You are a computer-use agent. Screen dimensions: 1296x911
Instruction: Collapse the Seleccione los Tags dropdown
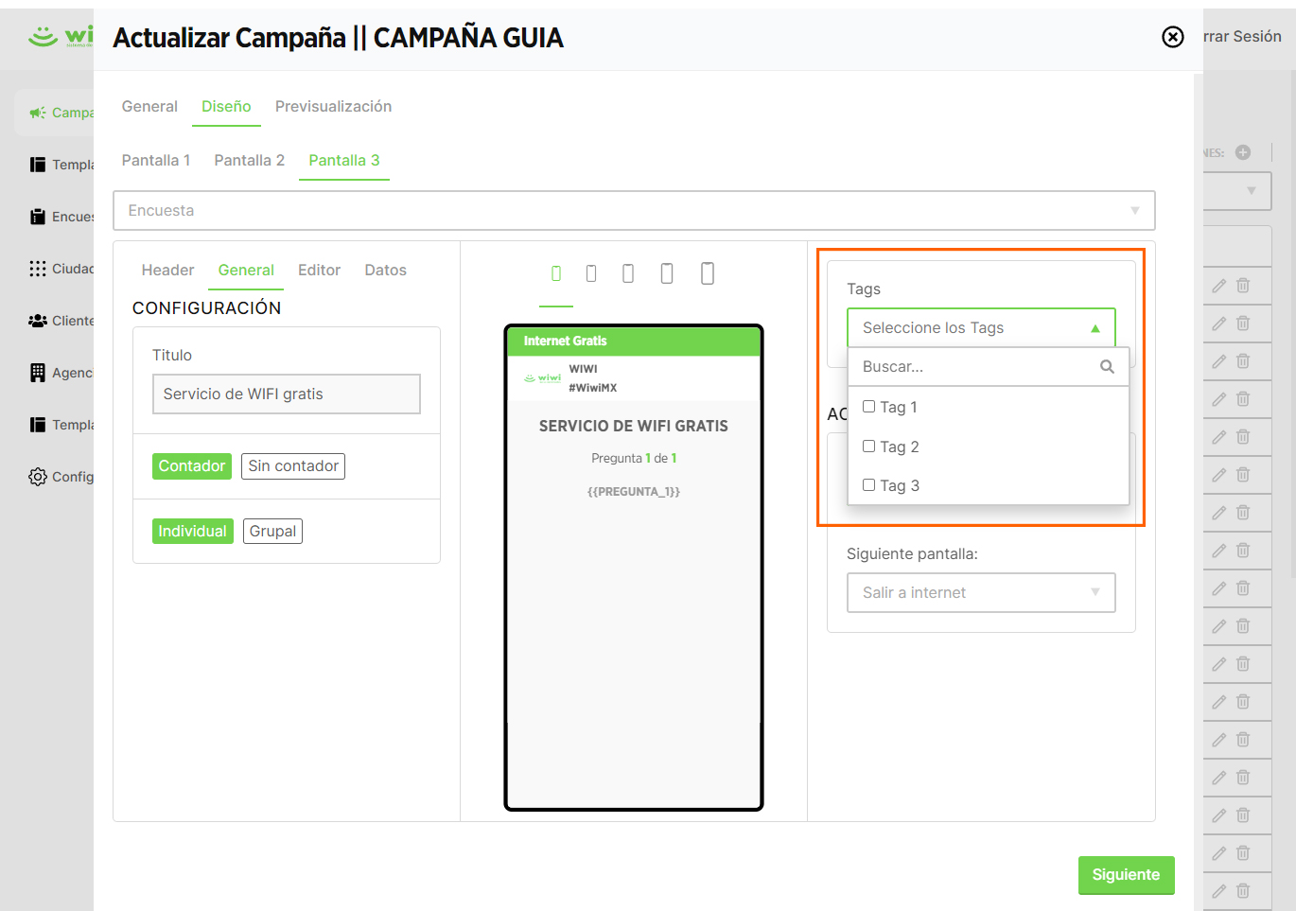click(1095, 328)
